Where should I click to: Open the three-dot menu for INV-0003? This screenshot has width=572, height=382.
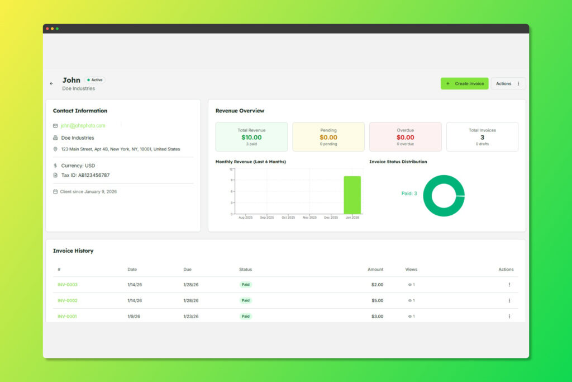coord(509,285)
